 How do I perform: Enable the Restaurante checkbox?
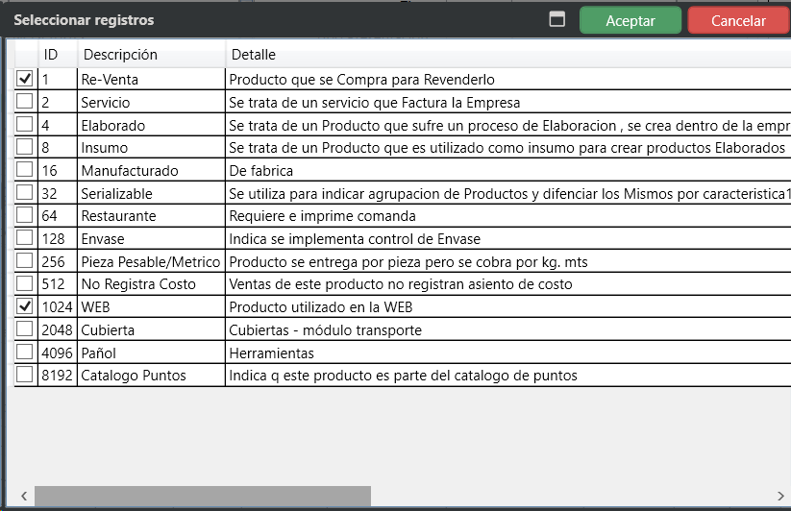pyautogui.click(x=25, y=216)
